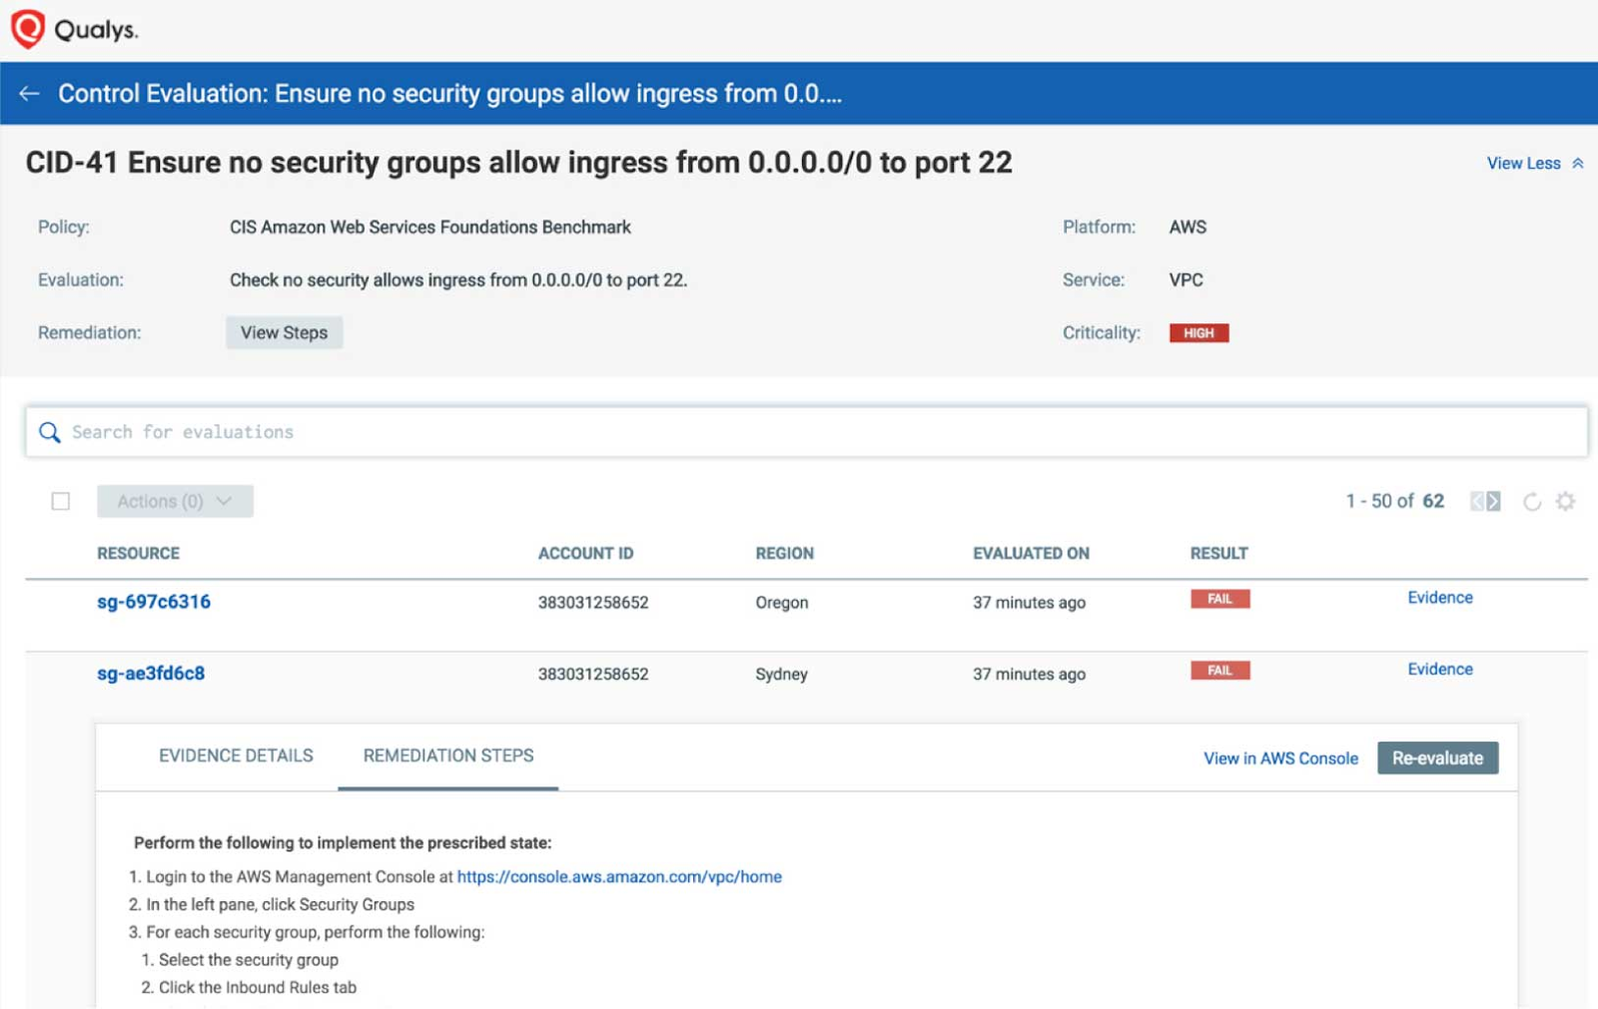Click the EVALUATED ON column header
Viewport: 1598px width, 1009px height.
tap(1032, 554)
